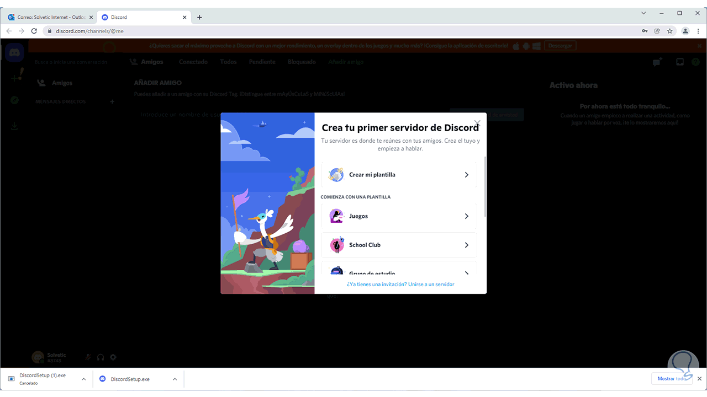
Task: Open the Bloqueado friends tab
Action: click(x=302, y=62)
